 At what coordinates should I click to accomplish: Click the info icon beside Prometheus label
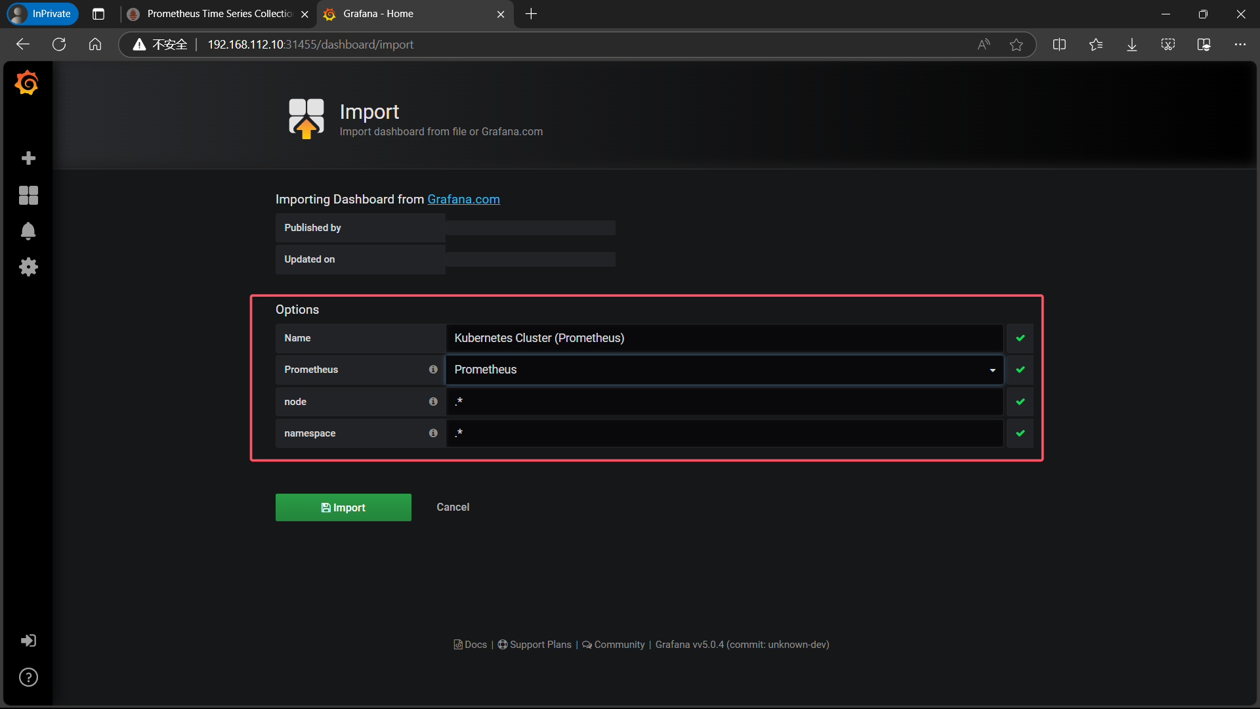click(433, 370)
